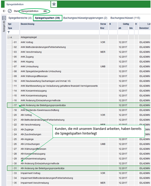
Task: Select row 29 AfA Konzernkreisabgang
Action: 79,159
